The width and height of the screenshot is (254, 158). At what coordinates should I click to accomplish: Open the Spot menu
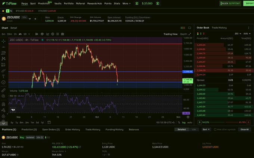point(33,3)
